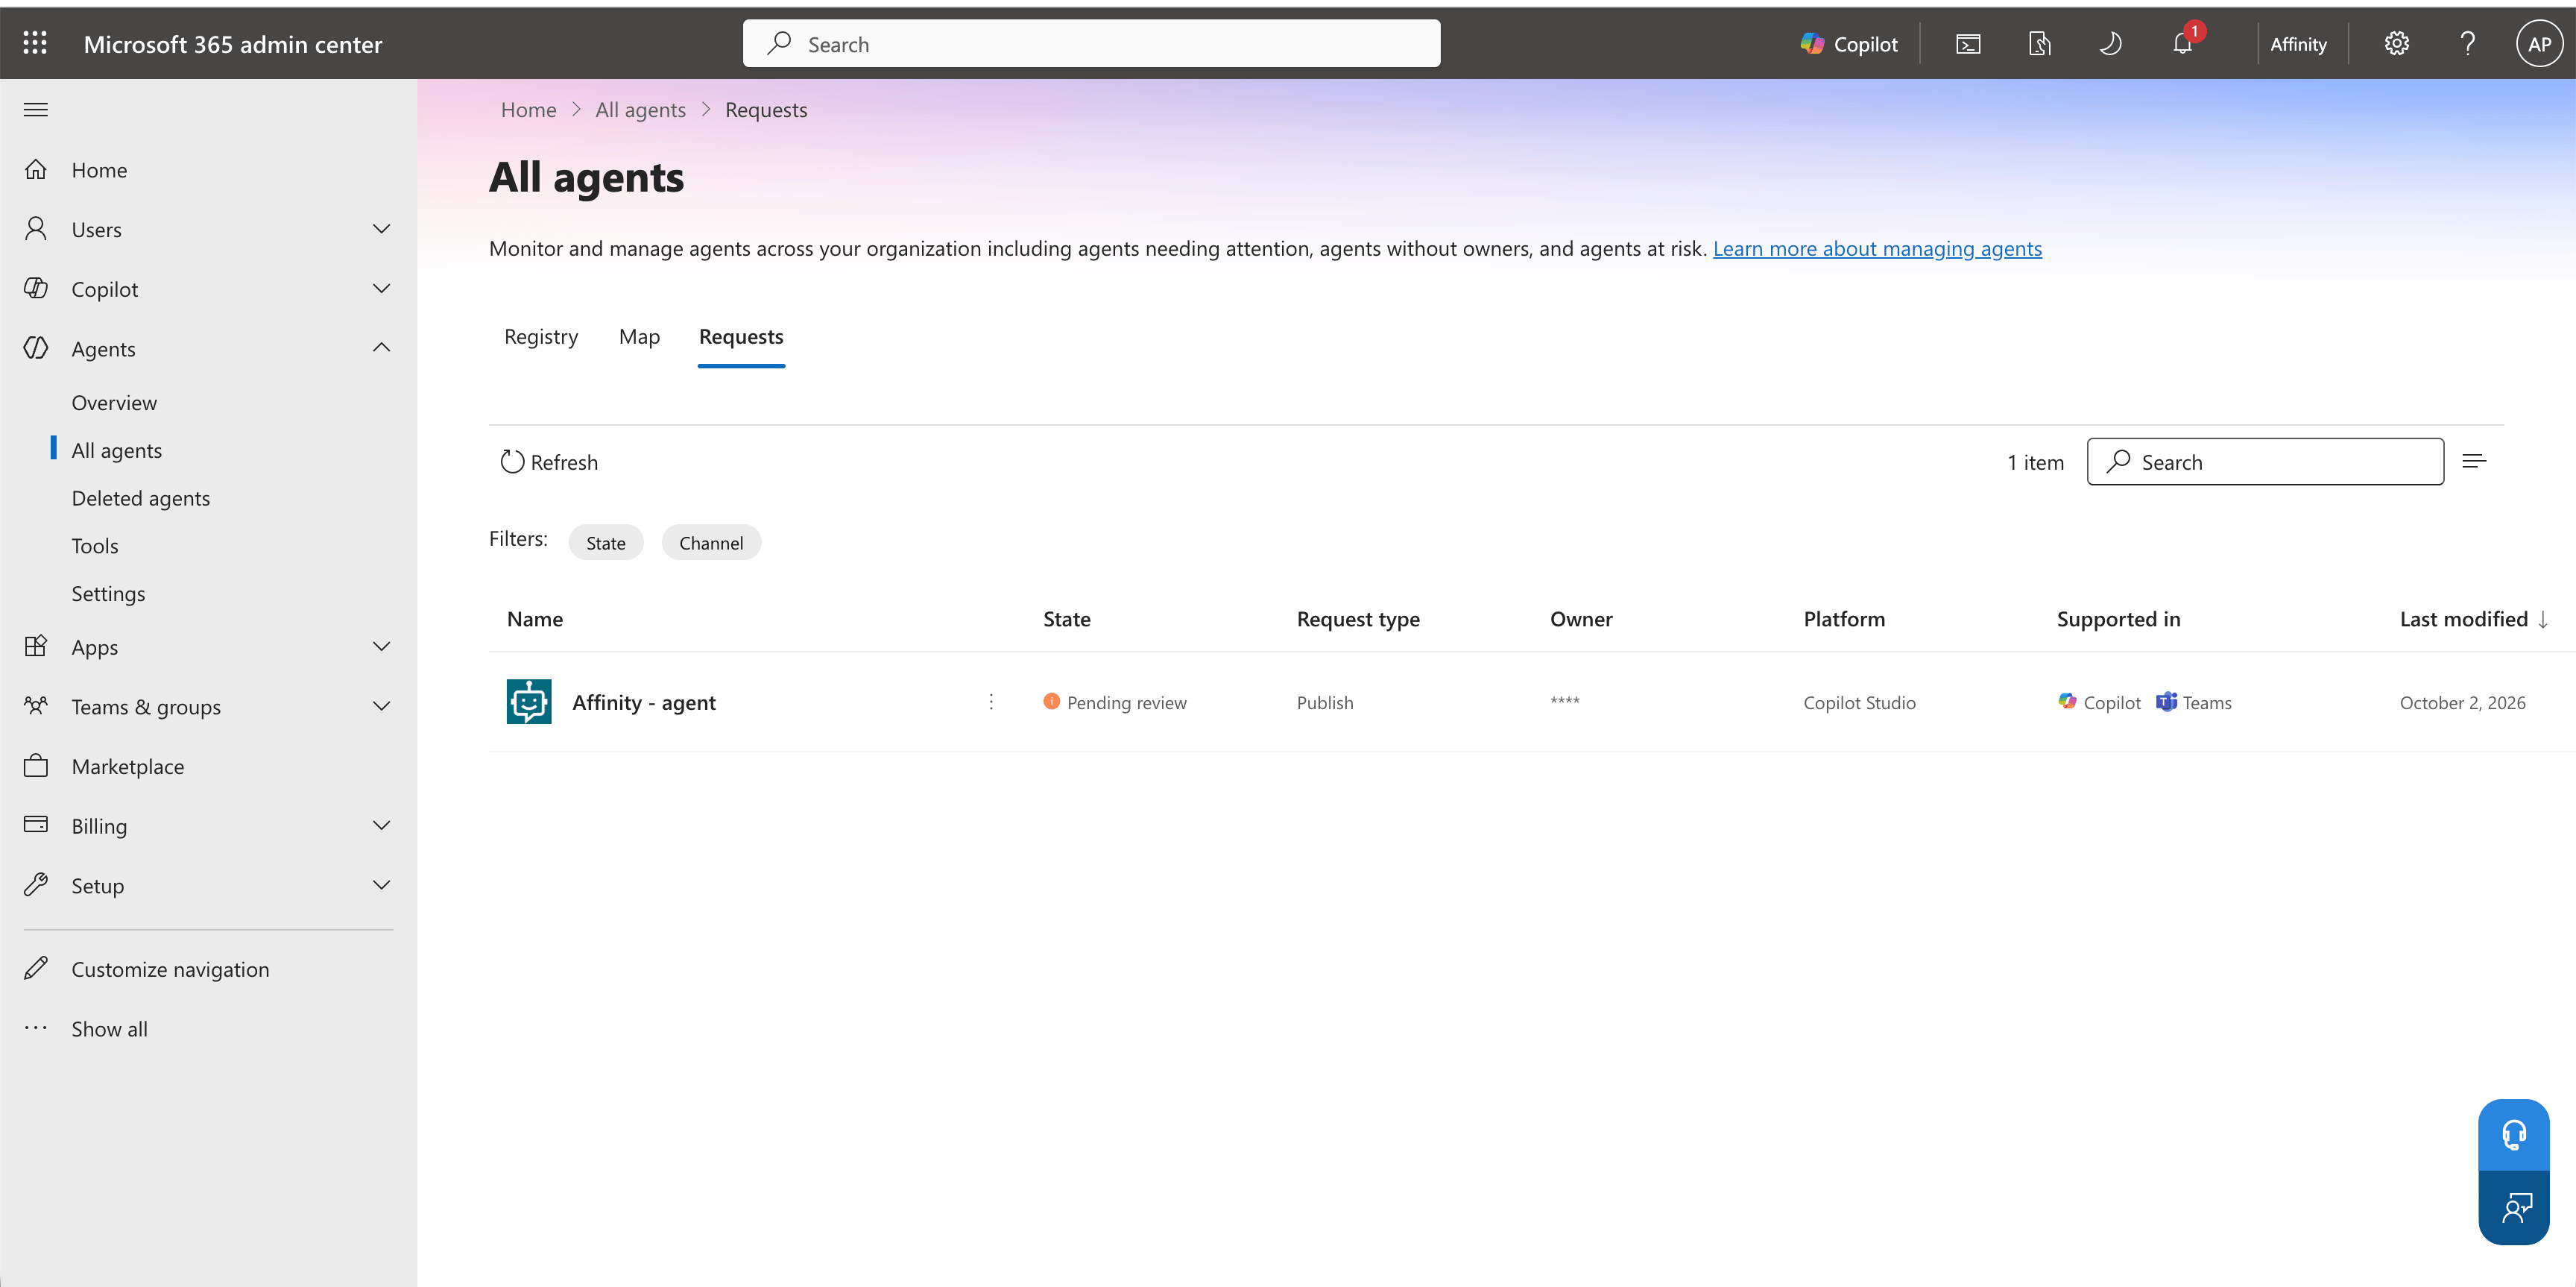Open Learn more about managing agents link
This screenshot has height=1287, width=2576.
click(x=1877, y=248)
